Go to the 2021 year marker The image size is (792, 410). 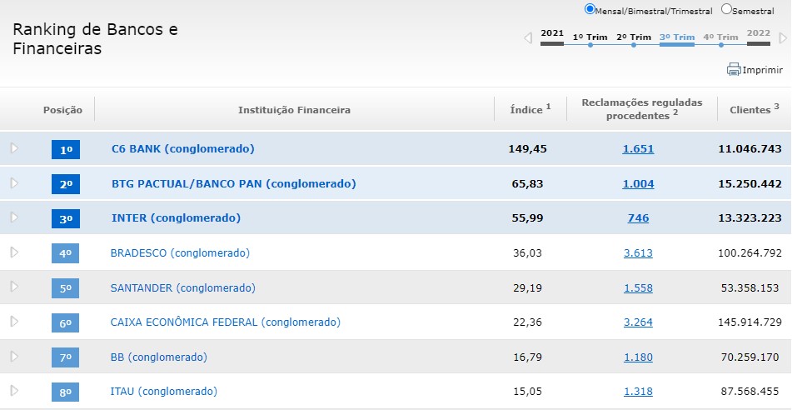pos(552,34)
